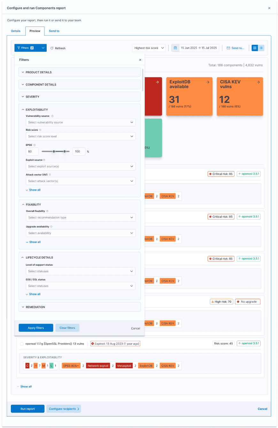Expand the COMPONENT DETAILS section
278x428 pixels.
(80, 85)
